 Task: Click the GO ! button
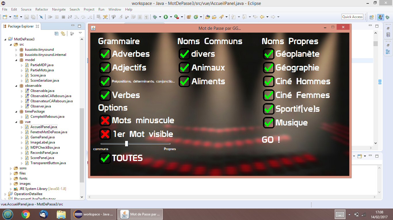coord(271,140)
